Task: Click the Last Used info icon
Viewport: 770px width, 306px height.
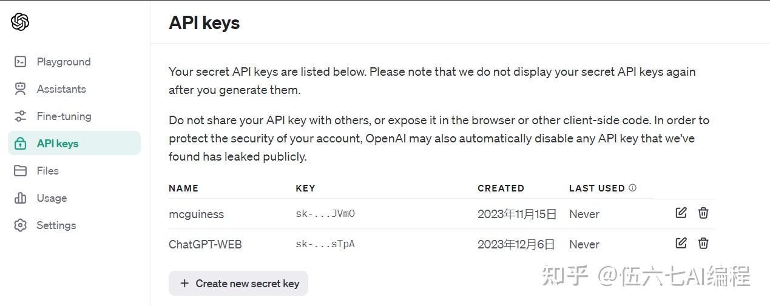Action: point(632,188)
